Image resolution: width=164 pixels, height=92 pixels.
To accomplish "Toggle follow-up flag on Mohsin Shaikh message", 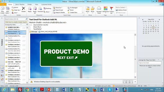I will click(x=25, y=32).
